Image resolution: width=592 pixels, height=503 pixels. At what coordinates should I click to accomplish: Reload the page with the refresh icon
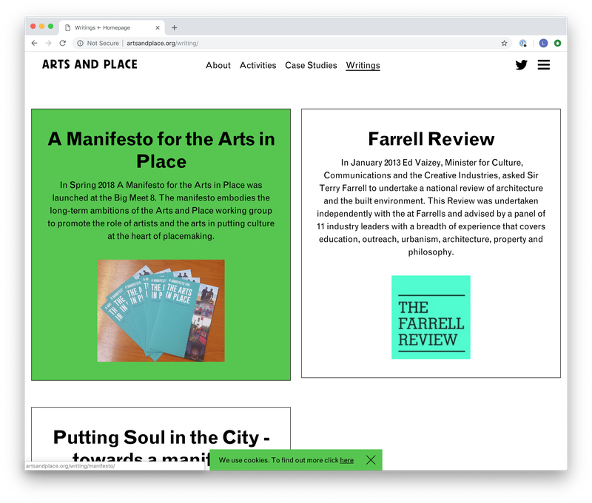[x=63, y=44]
